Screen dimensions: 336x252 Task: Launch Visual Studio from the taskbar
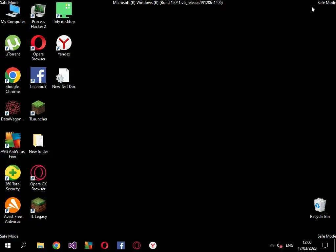coord(73,245)
